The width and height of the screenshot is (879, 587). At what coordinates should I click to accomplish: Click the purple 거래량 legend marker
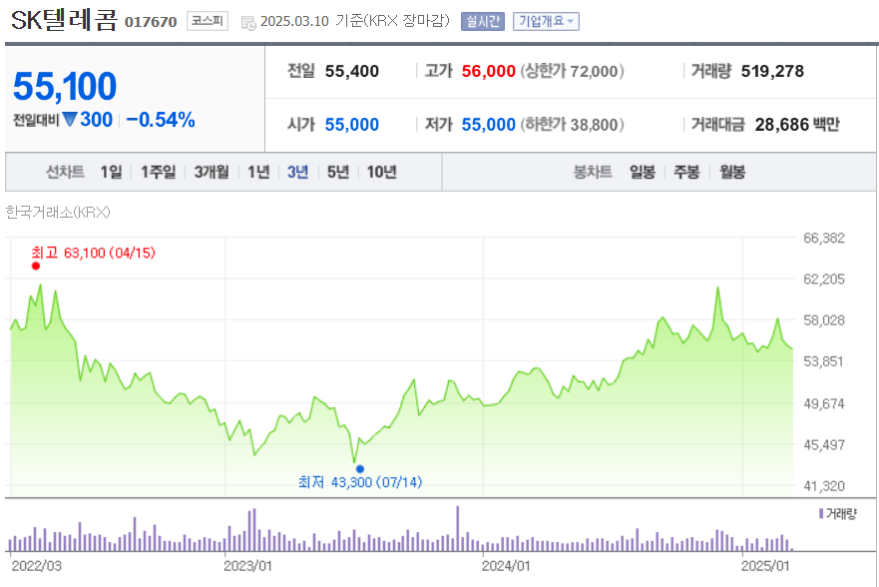[x=821, y=513]
